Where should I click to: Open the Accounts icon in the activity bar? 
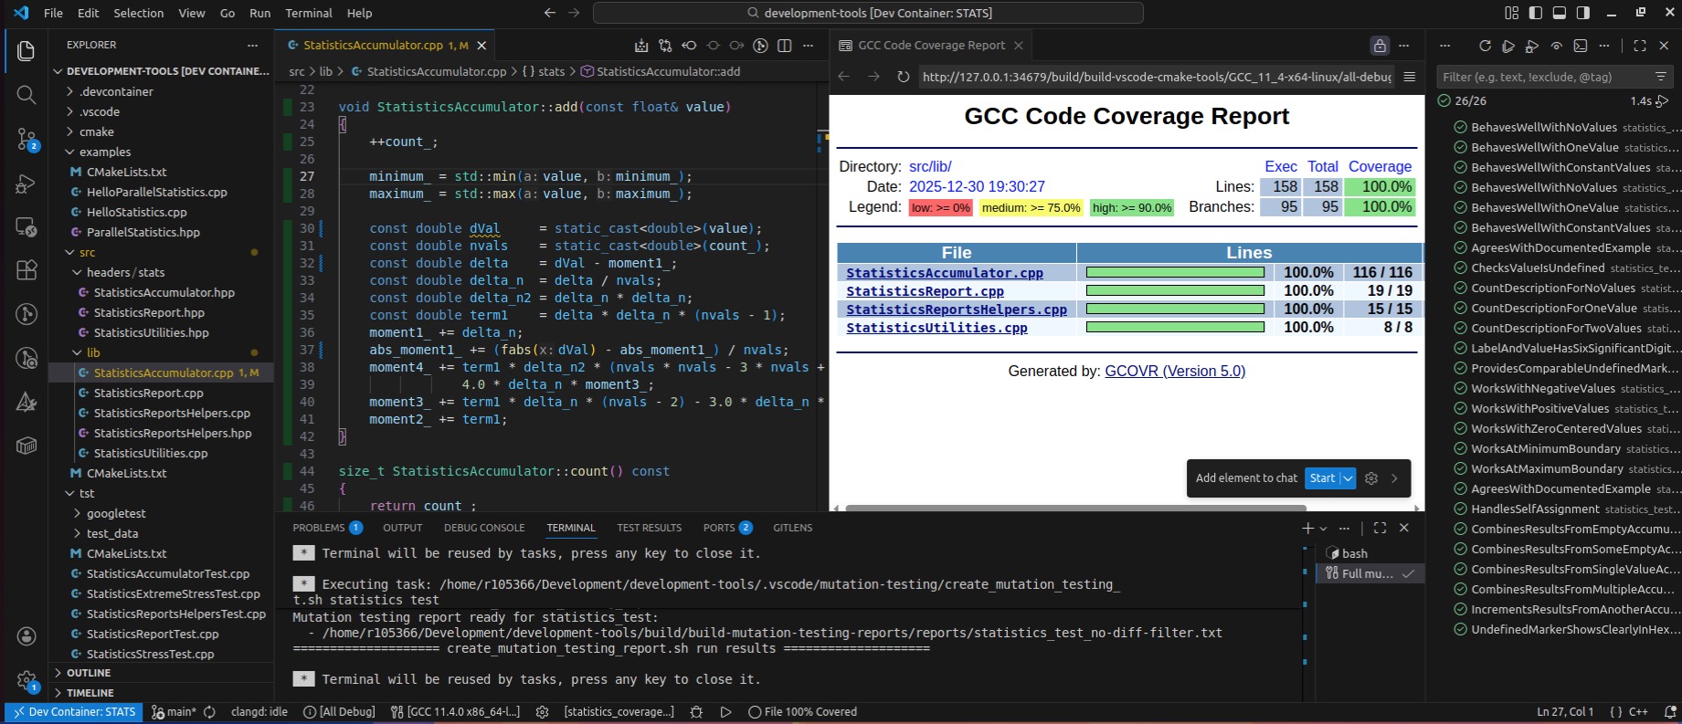click(26, 636)
